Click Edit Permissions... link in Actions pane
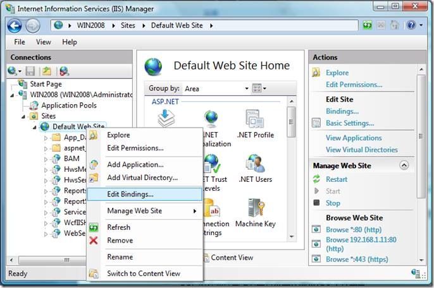This screenshot has height=288, width=434. click(x=354, y=85)
